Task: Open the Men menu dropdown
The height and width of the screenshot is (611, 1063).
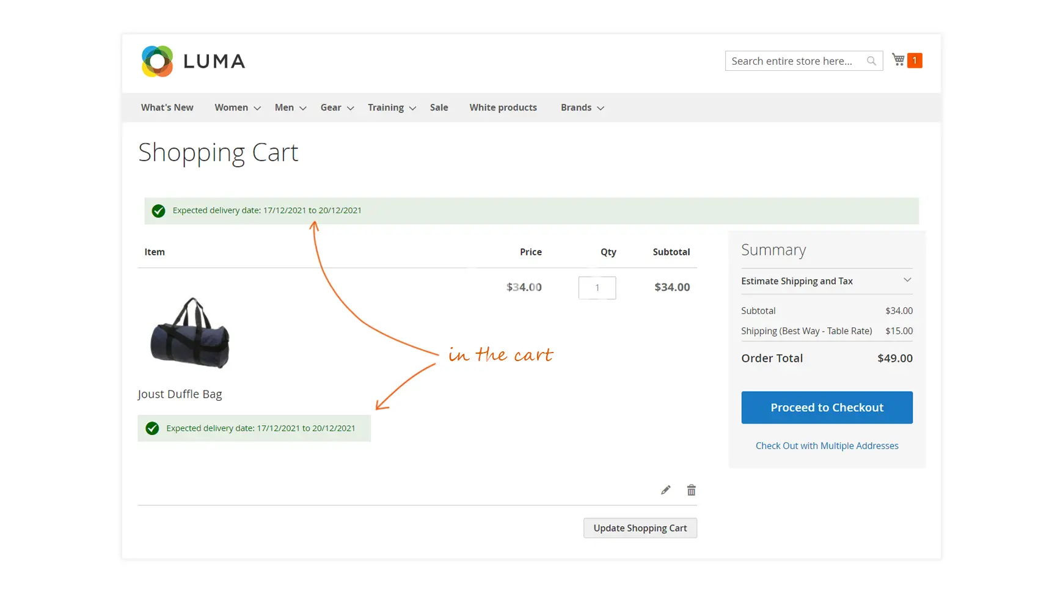Action: 290,108
